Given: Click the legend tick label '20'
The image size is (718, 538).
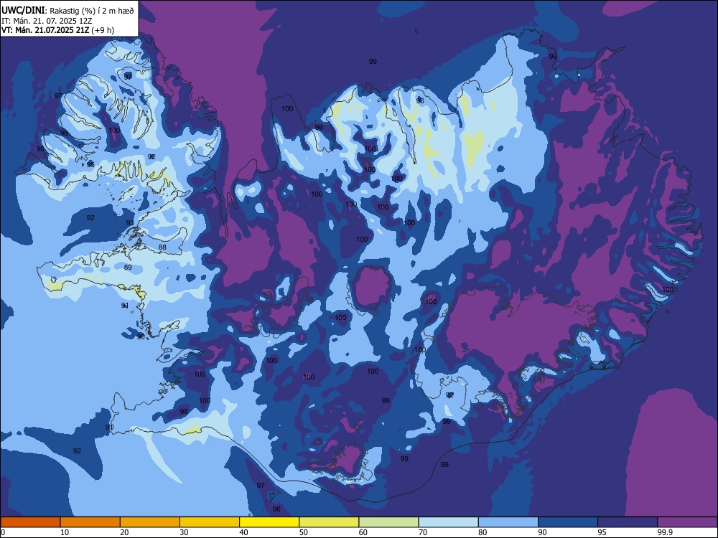Looking at the screenshot, I should coord(124,532).
